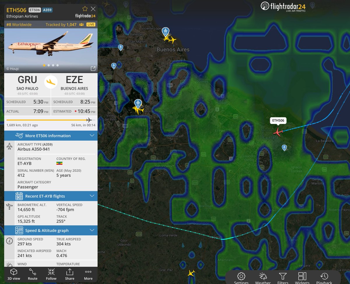Screen dimensions: 350x284
Task: Add ETH506 to favorites with star icon
Action: click(x=85, y=9)
